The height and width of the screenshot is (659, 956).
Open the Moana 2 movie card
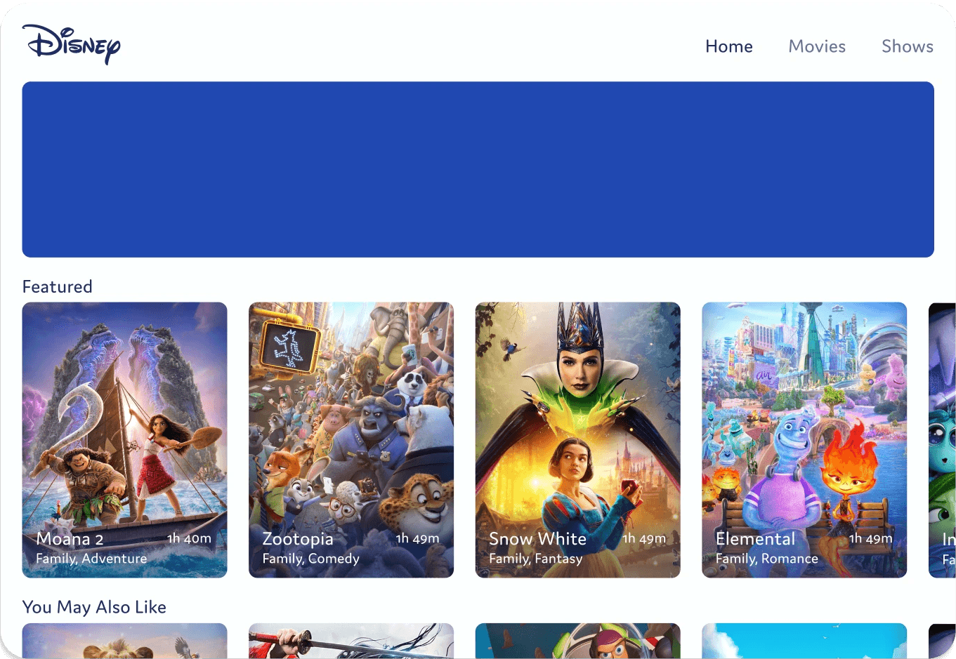click(x=125, y=440)
